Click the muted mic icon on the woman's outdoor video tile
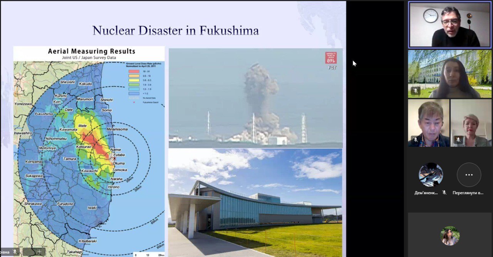The width and height of the screenshot is (493, 257). tap(415, 91)
